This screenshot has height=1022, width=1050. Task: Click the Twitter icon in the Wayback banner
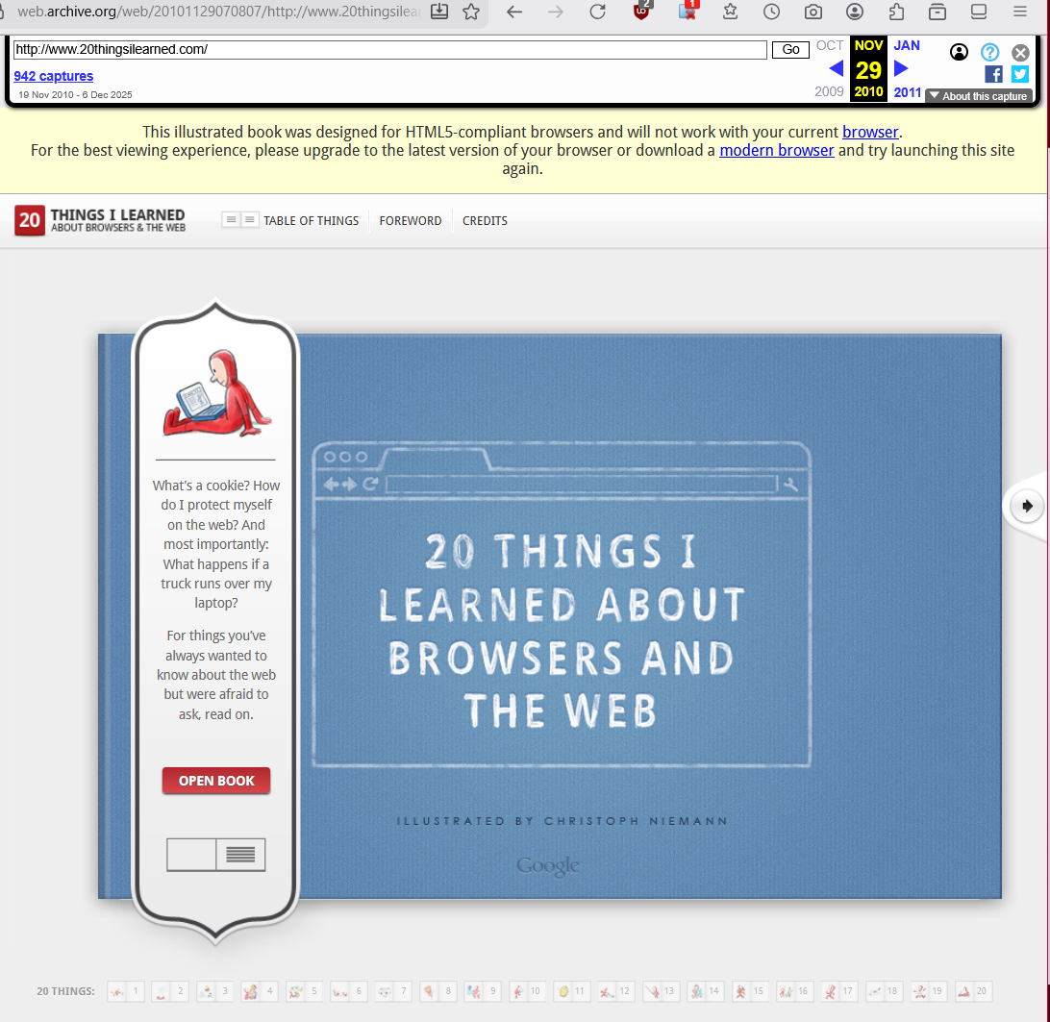click(1019, 73)
